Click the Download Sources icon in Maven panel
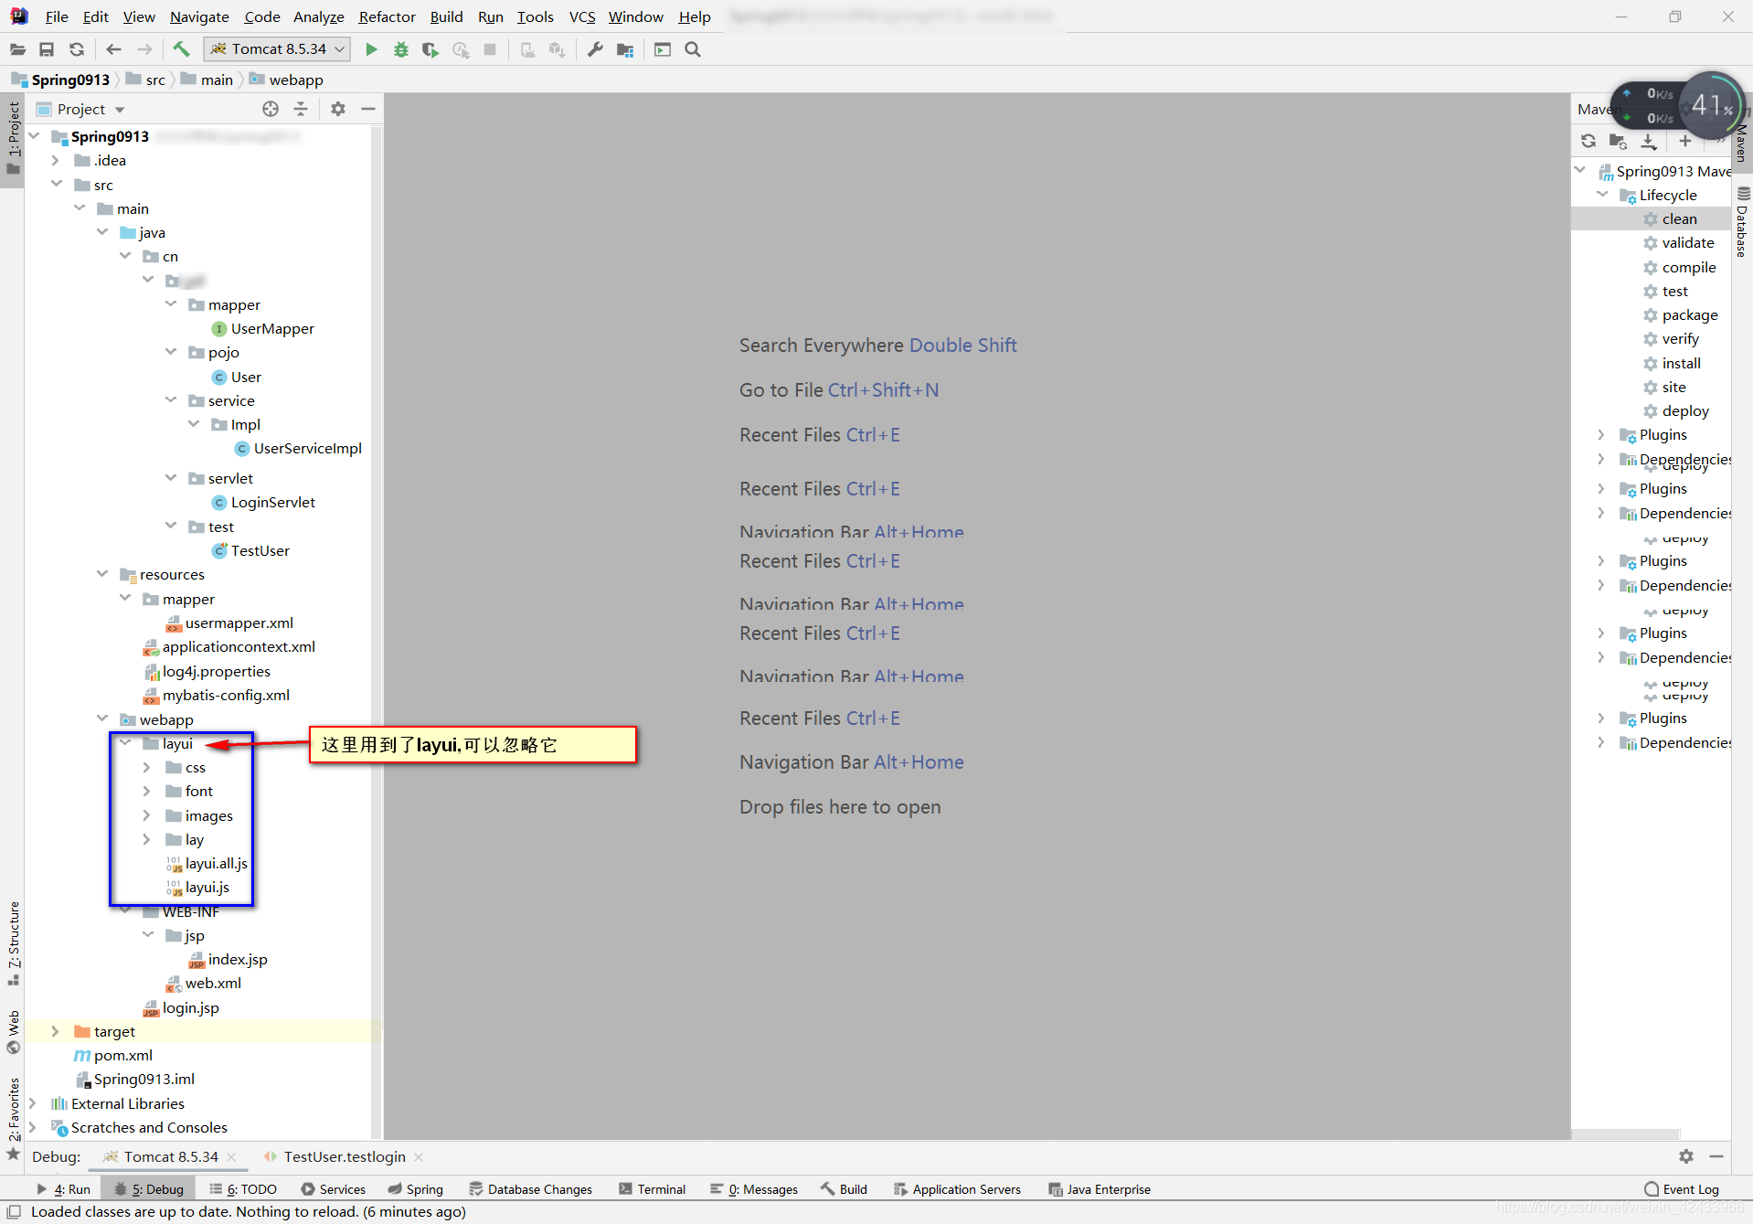Image resolution: width=1753 pixels, height=1224 pixels. pyautogui.click(x=1649, y=142)
